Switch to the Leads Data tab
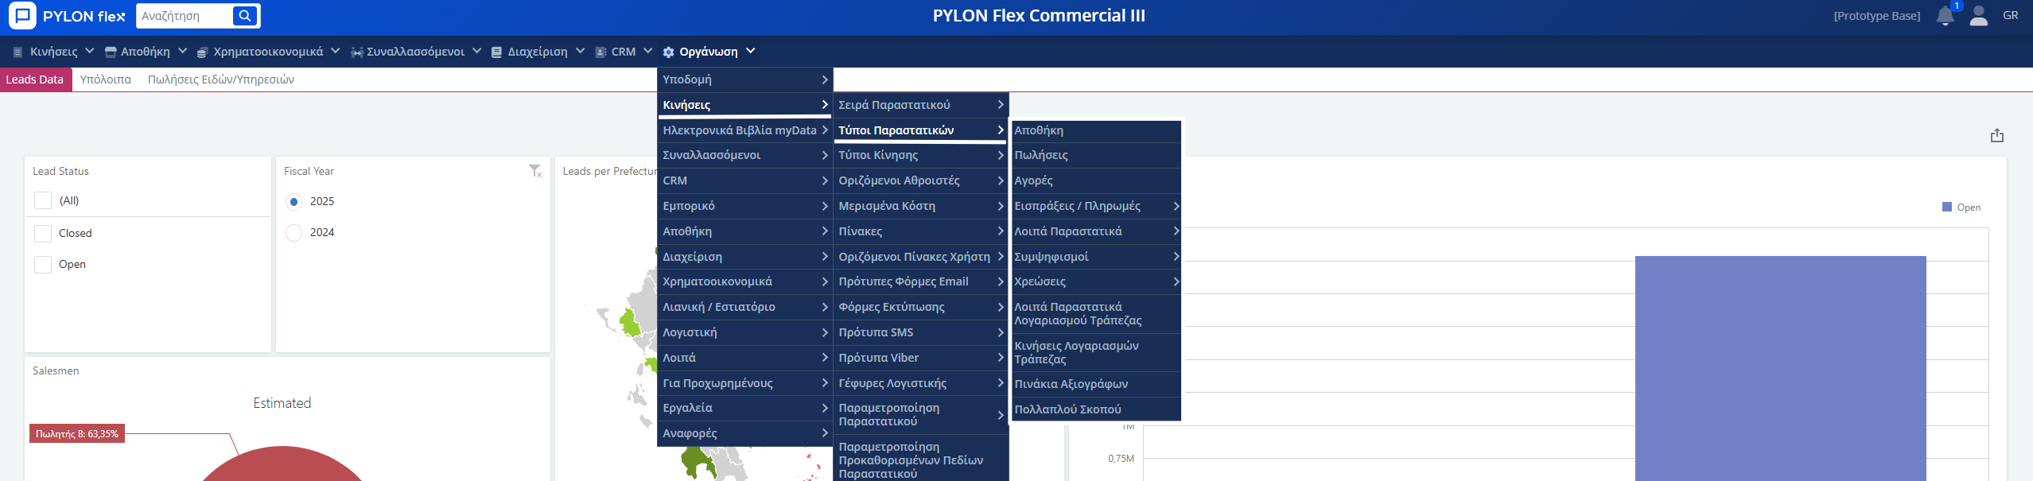Image resolution: width=2033 pixels, height=481 pixels. (x=35, y=80)
